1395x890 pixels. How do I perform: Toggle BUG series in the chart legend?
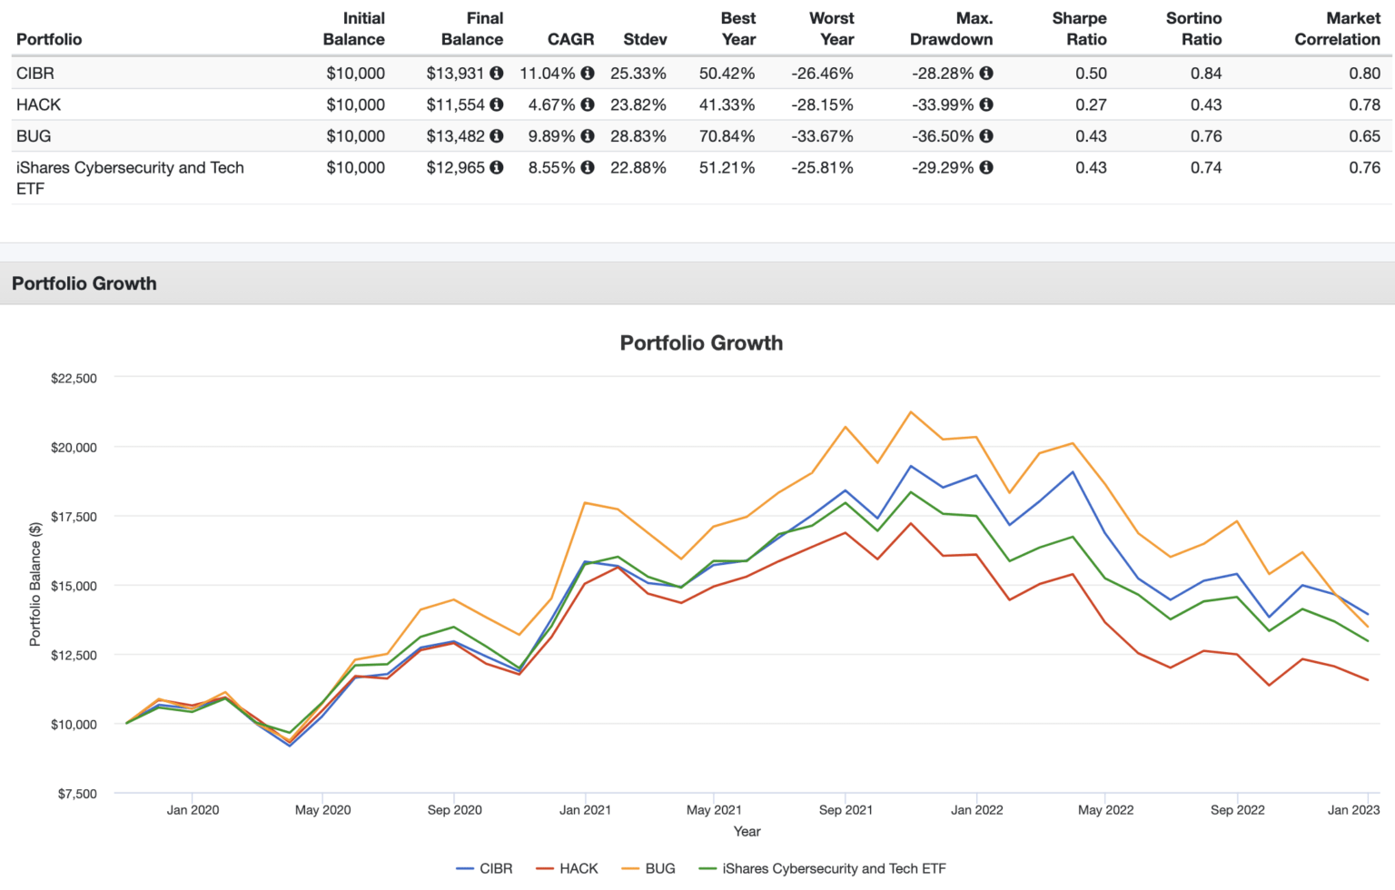coord(659,869)
